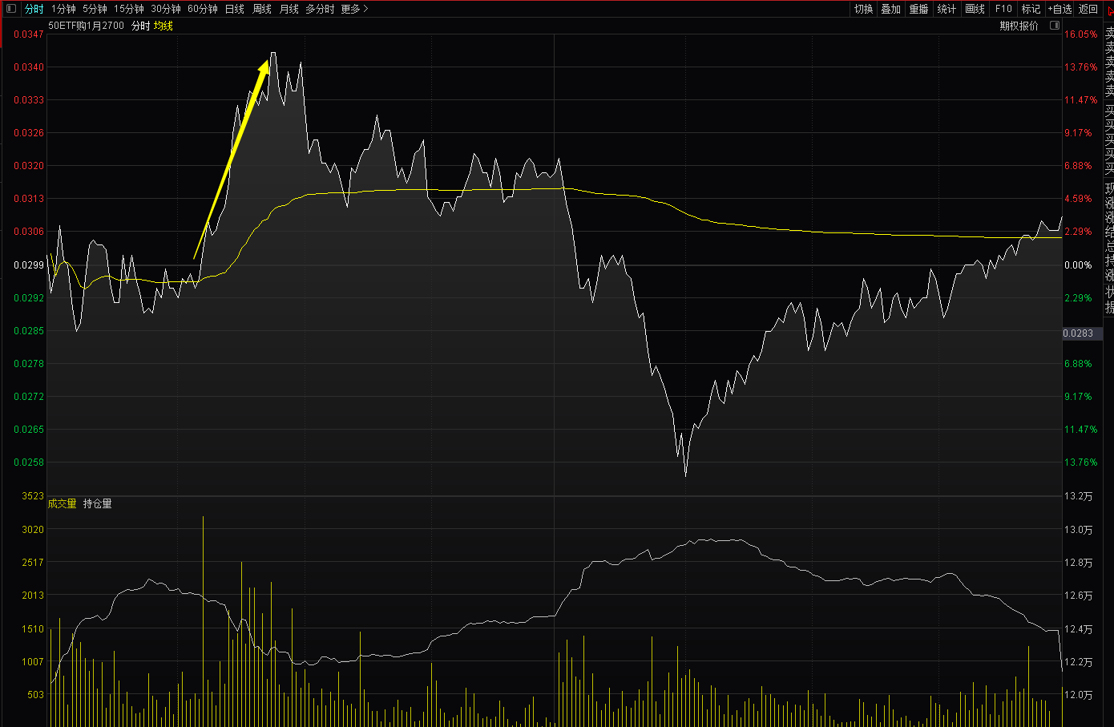Open the 期权报价 option quotes link
This screenshot has height=727, width=1114.
(1019, 26)
